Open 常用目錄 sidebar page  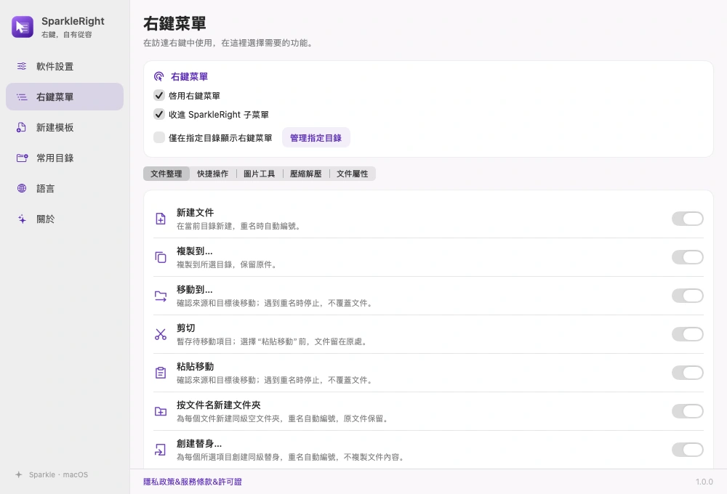point(65,158)
